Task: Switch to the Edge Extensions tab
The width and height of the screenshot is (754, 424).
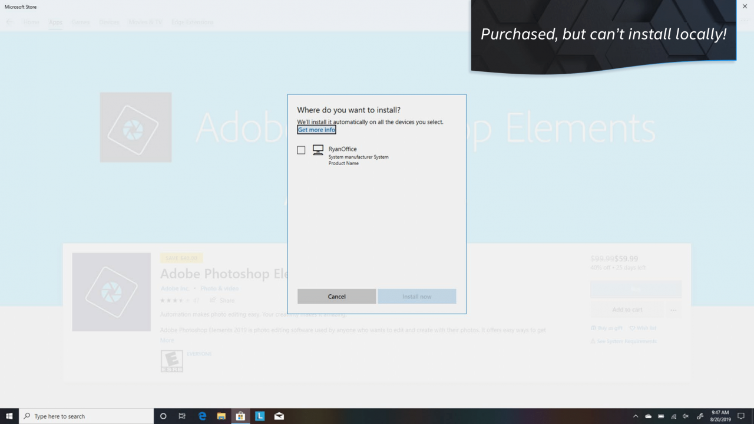Action: coord(193,22)
